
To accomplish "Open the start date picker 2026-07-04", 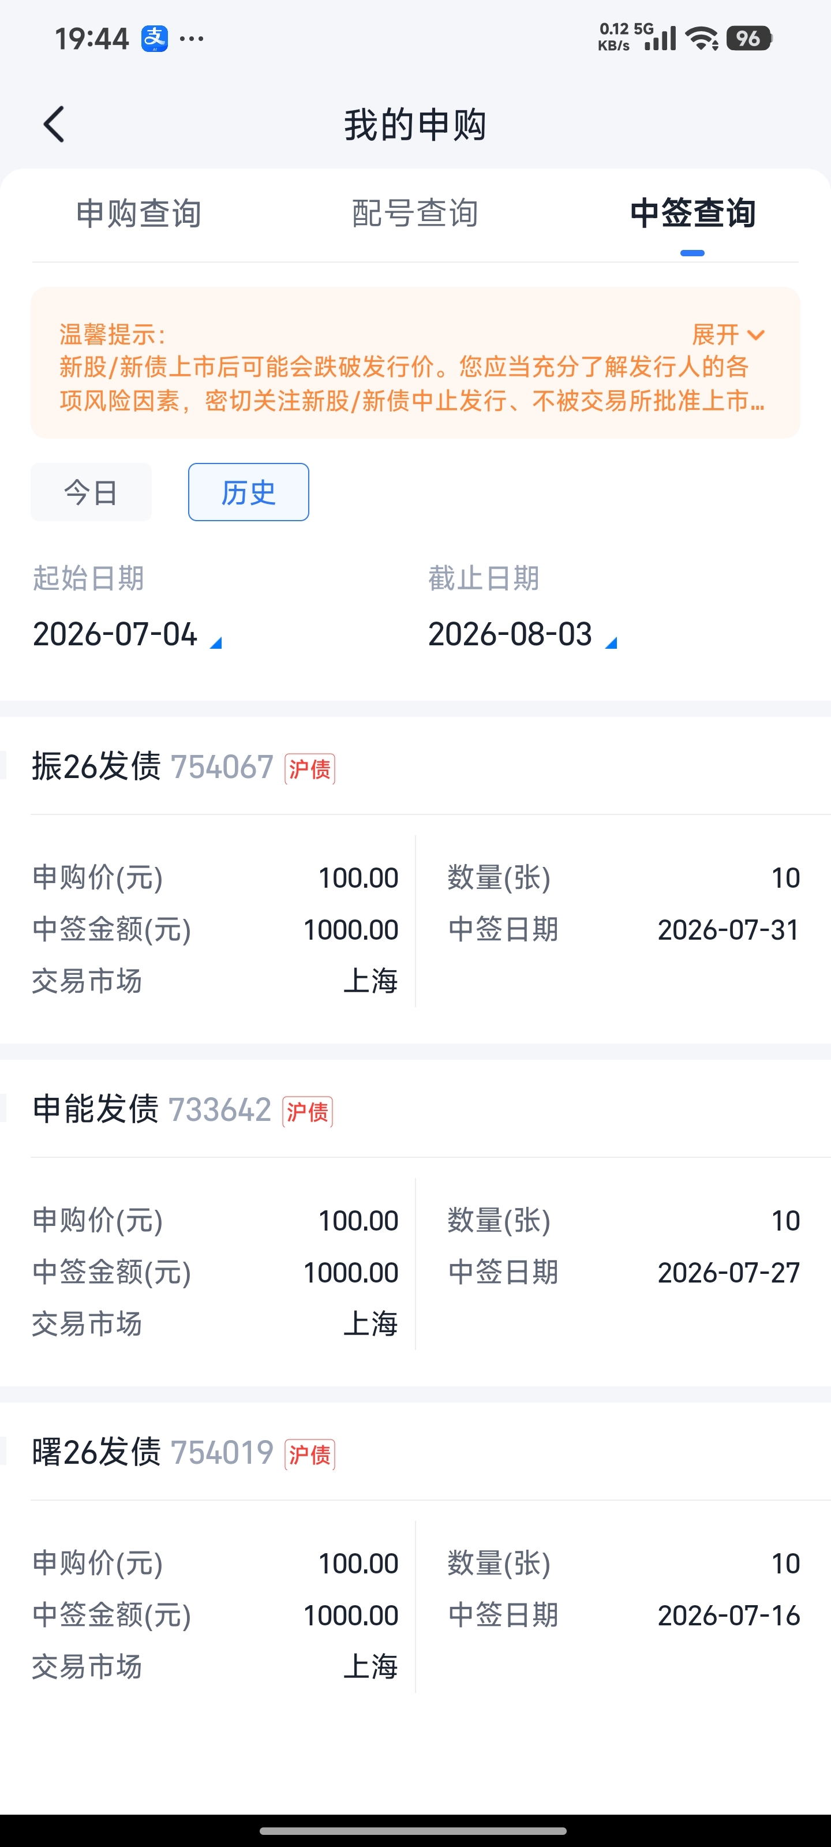I will [x=127, y=634].
